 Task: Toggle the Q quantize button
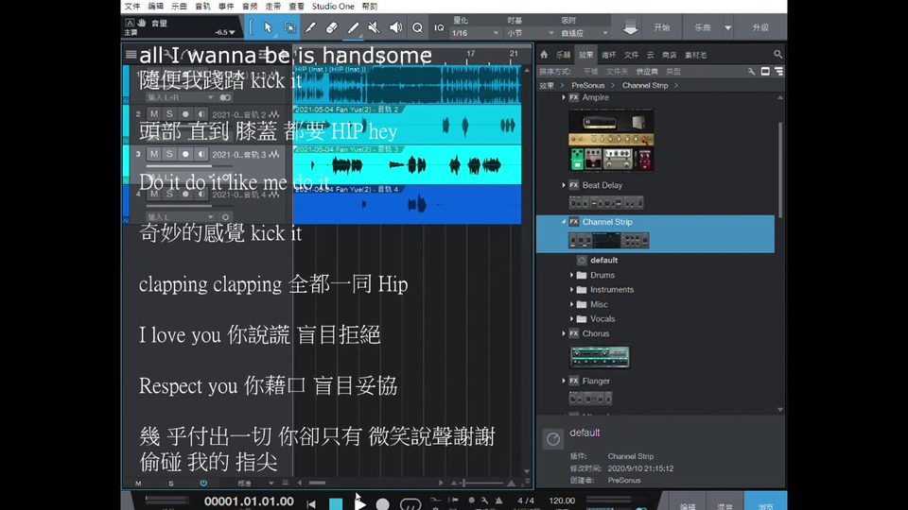[417, 27]
